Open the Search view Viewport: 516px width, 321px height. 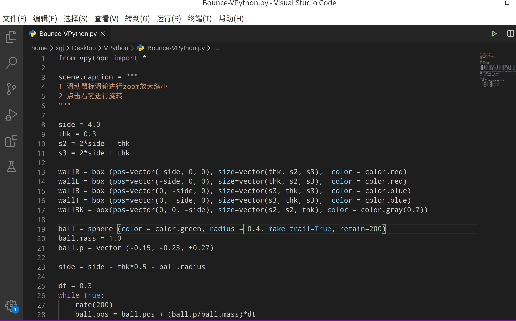click(x=11, y=63)
